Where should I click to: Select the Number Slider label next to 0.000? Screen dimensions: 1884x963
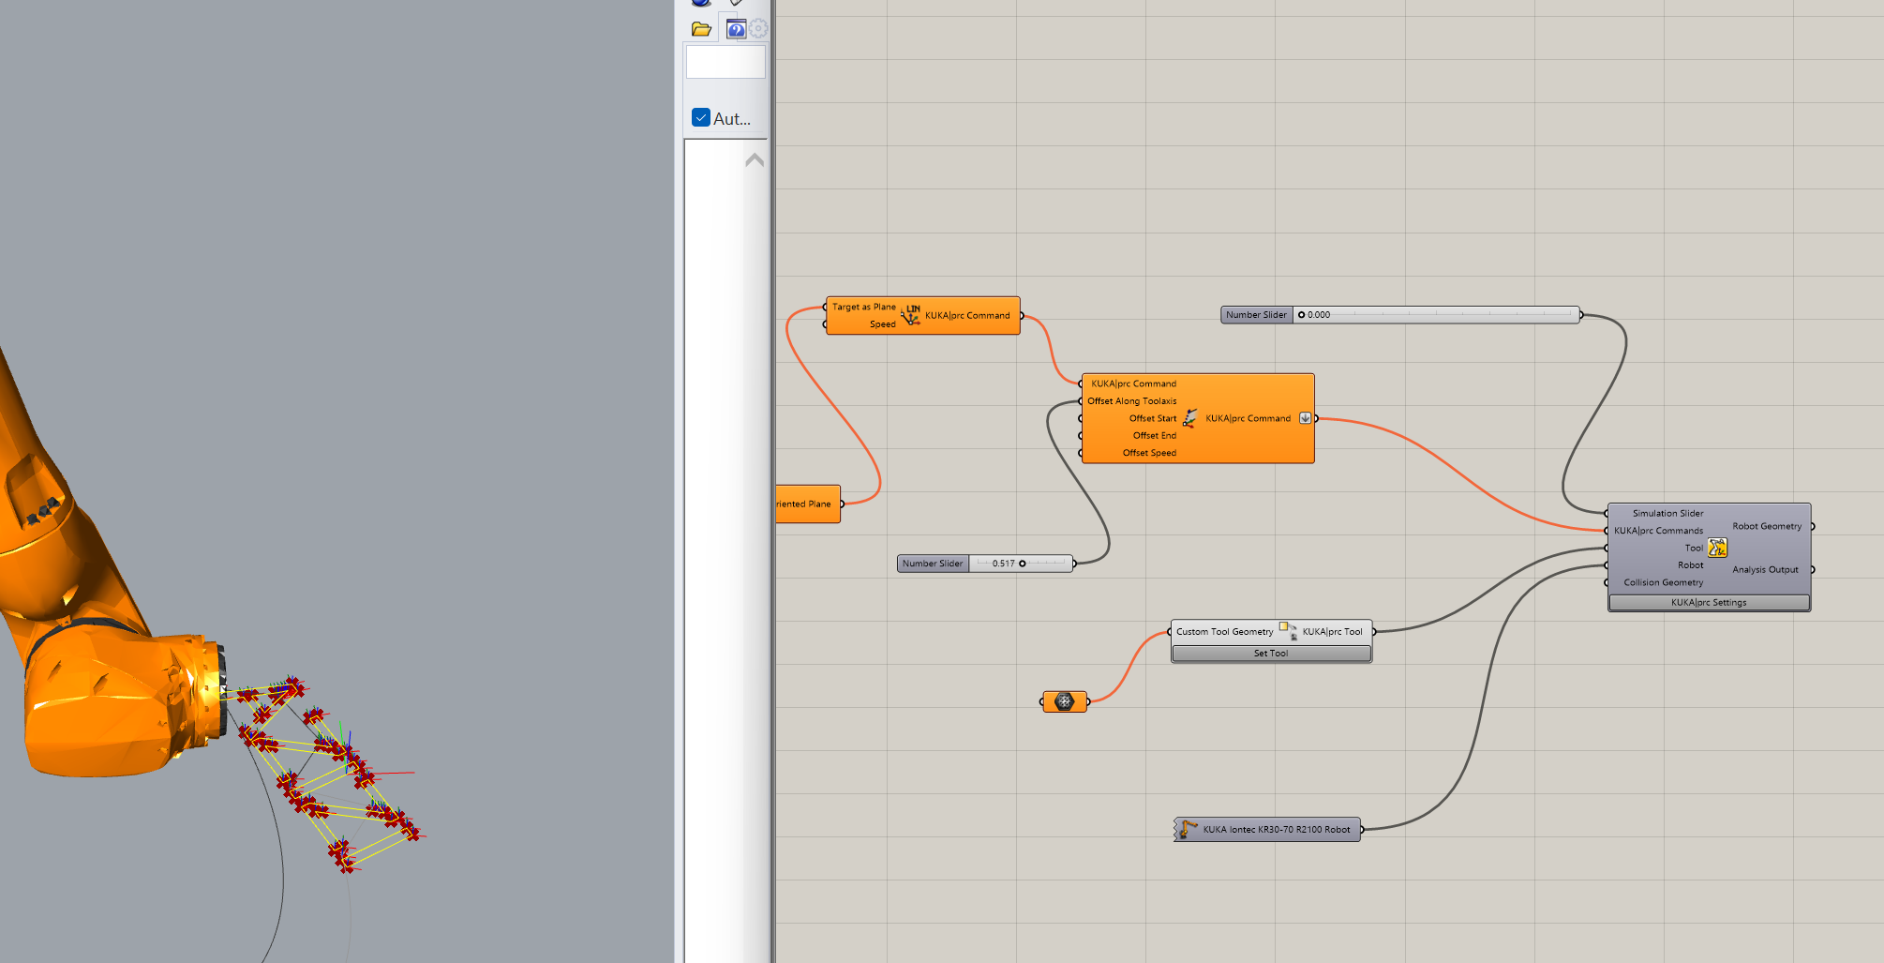coord(1257,315)
